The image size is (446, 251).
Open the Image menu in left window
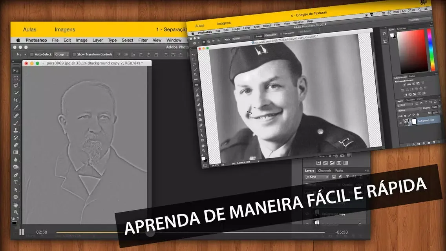(x=82, y=40)
